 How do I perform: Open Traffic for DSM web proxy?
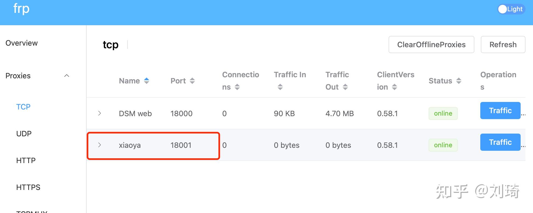[500, 111]
